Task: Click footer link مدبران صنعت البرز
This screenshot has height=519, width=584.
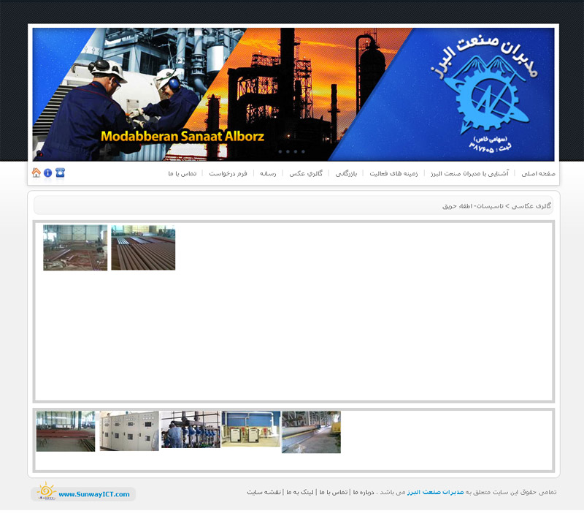Action: pyautogui.click(x=435, y=492)
